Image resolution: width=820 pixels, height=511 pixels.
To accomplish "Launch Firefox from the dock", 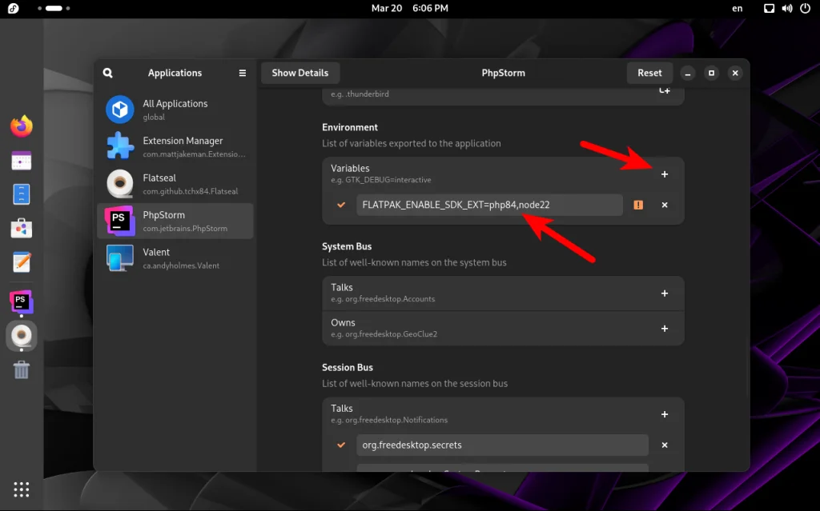I will click(x=21, y=126).
